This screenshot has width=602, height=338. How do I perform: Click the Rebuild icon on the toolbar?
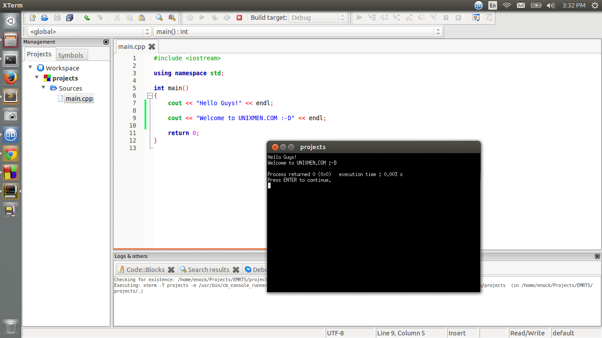coord(227,18)
